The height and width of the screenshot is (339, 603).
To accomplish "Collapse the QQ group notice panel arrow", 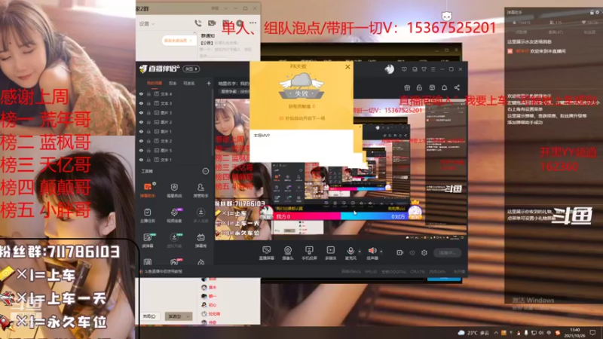I will point(194,34).
